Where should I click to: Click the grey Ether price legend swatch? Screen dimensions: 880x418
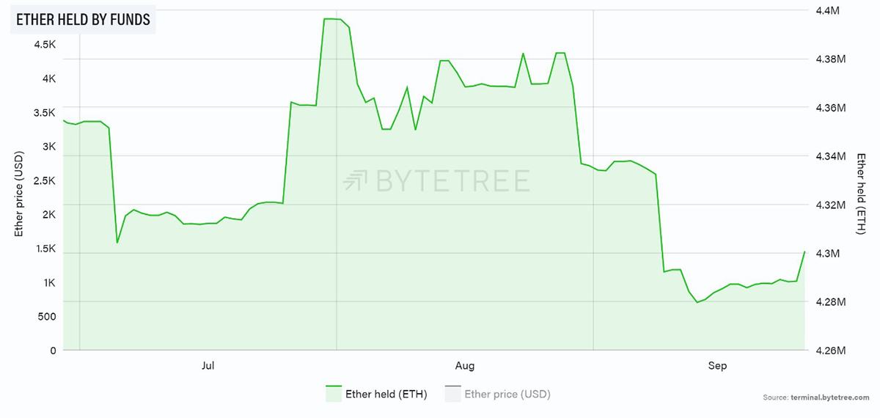(x=452, y=394)
